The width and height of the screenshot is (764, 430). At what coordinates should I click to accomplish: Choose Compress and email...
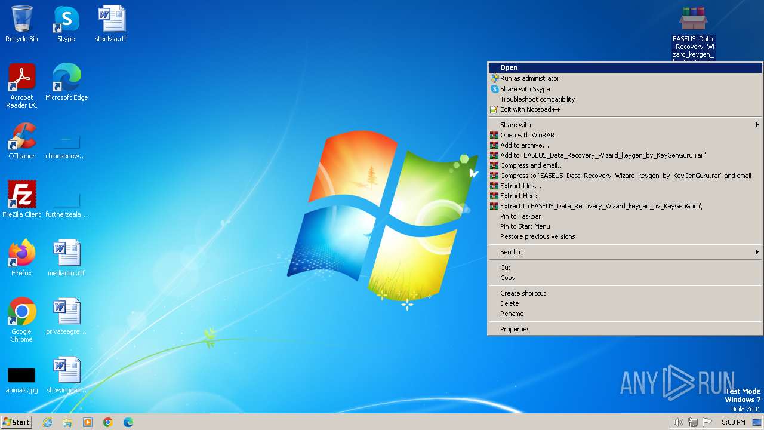coord(625,165)
